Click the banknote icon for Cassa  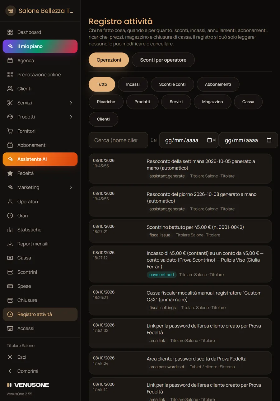[x=10, y=258]
